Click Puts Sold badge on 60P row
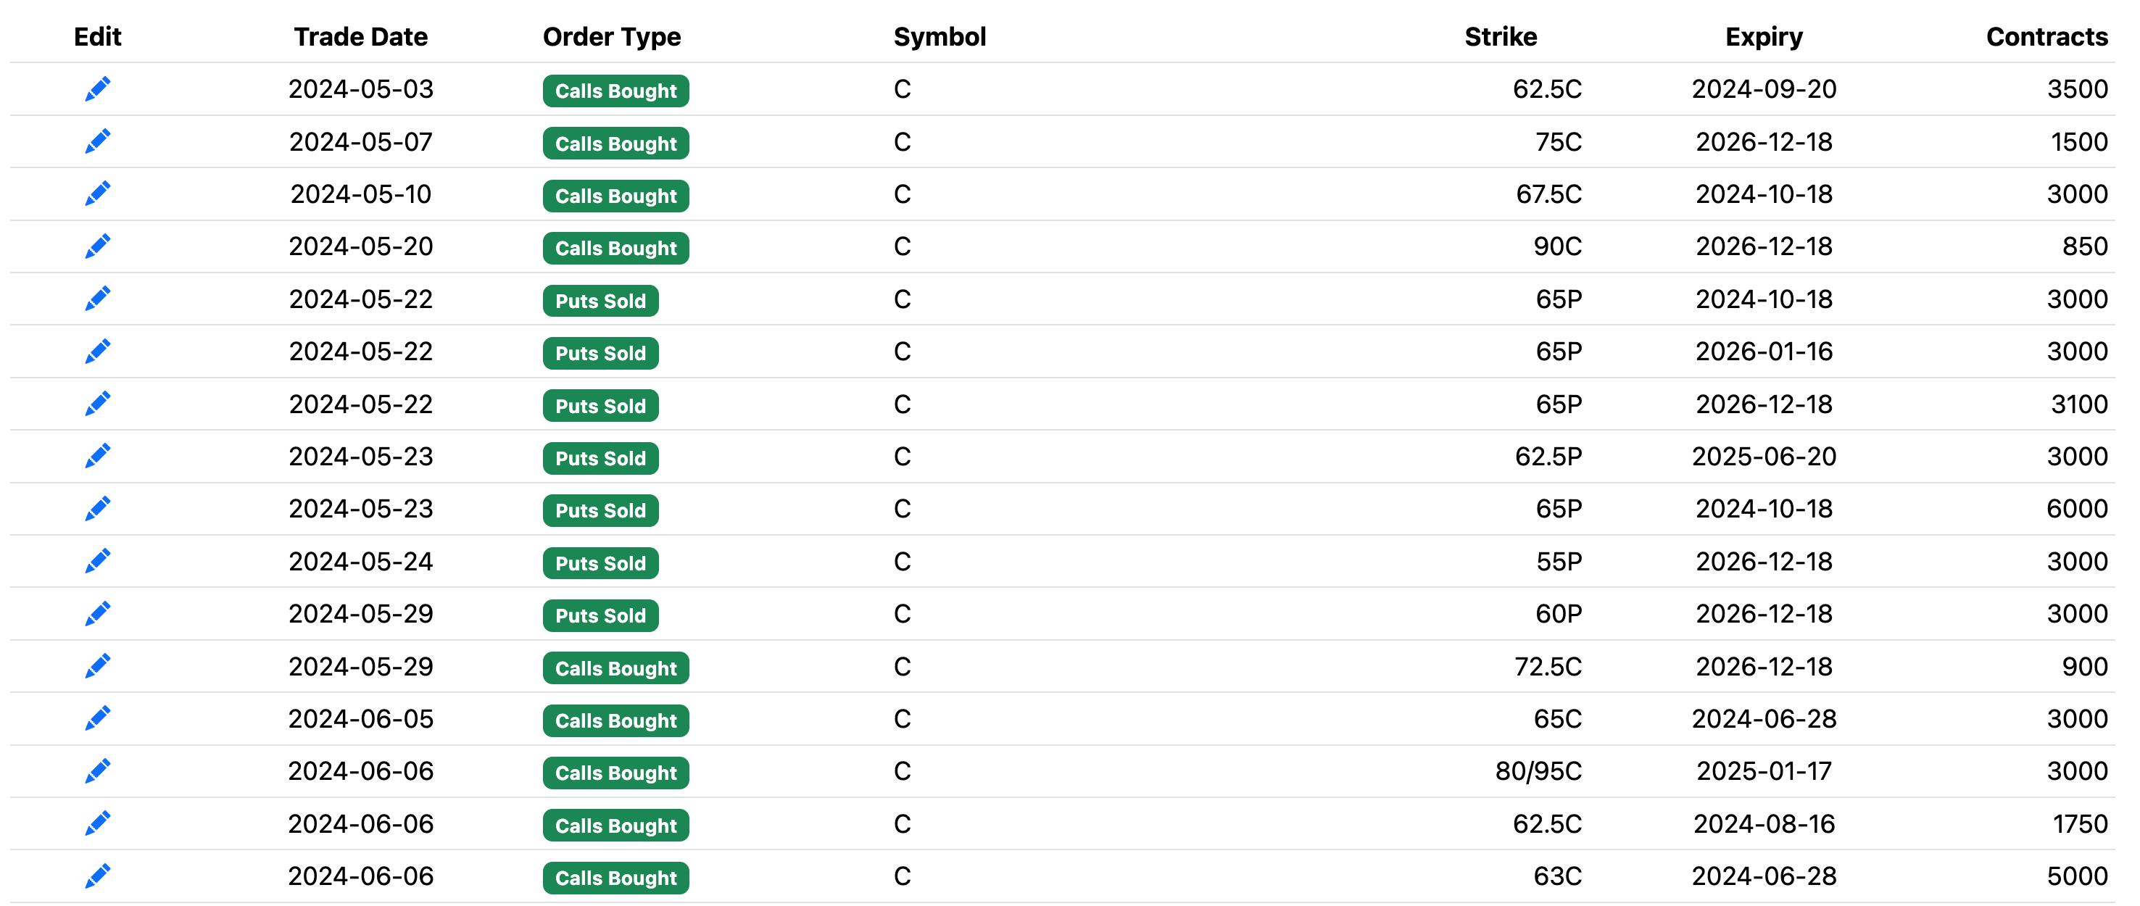Image resolution: width=2140 pixels, height=906 pixels. 600,615
